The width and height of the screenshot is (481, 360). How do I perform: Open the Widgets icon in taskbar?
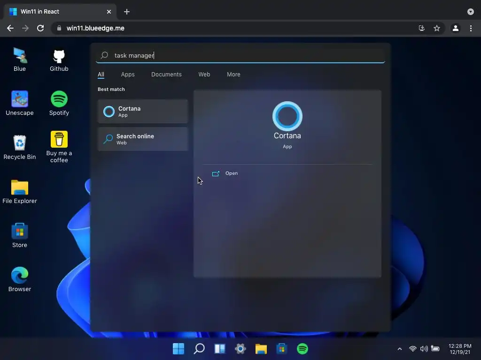click(220, 349)
